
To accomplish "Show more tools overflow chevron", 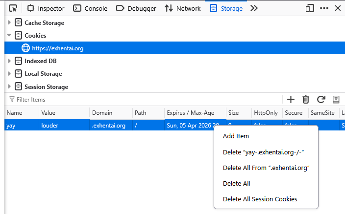I will (254, 8).
